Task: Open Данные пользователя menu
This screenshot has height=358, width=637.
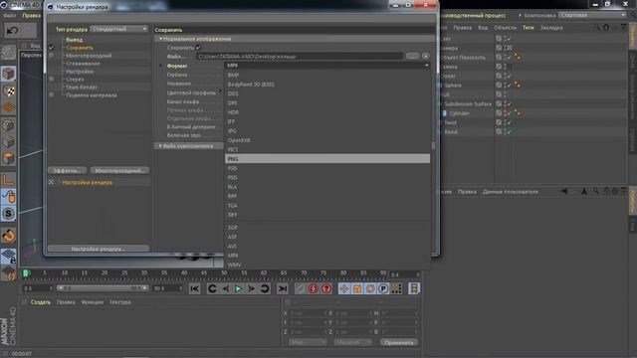Action: [x=511, y=192]
